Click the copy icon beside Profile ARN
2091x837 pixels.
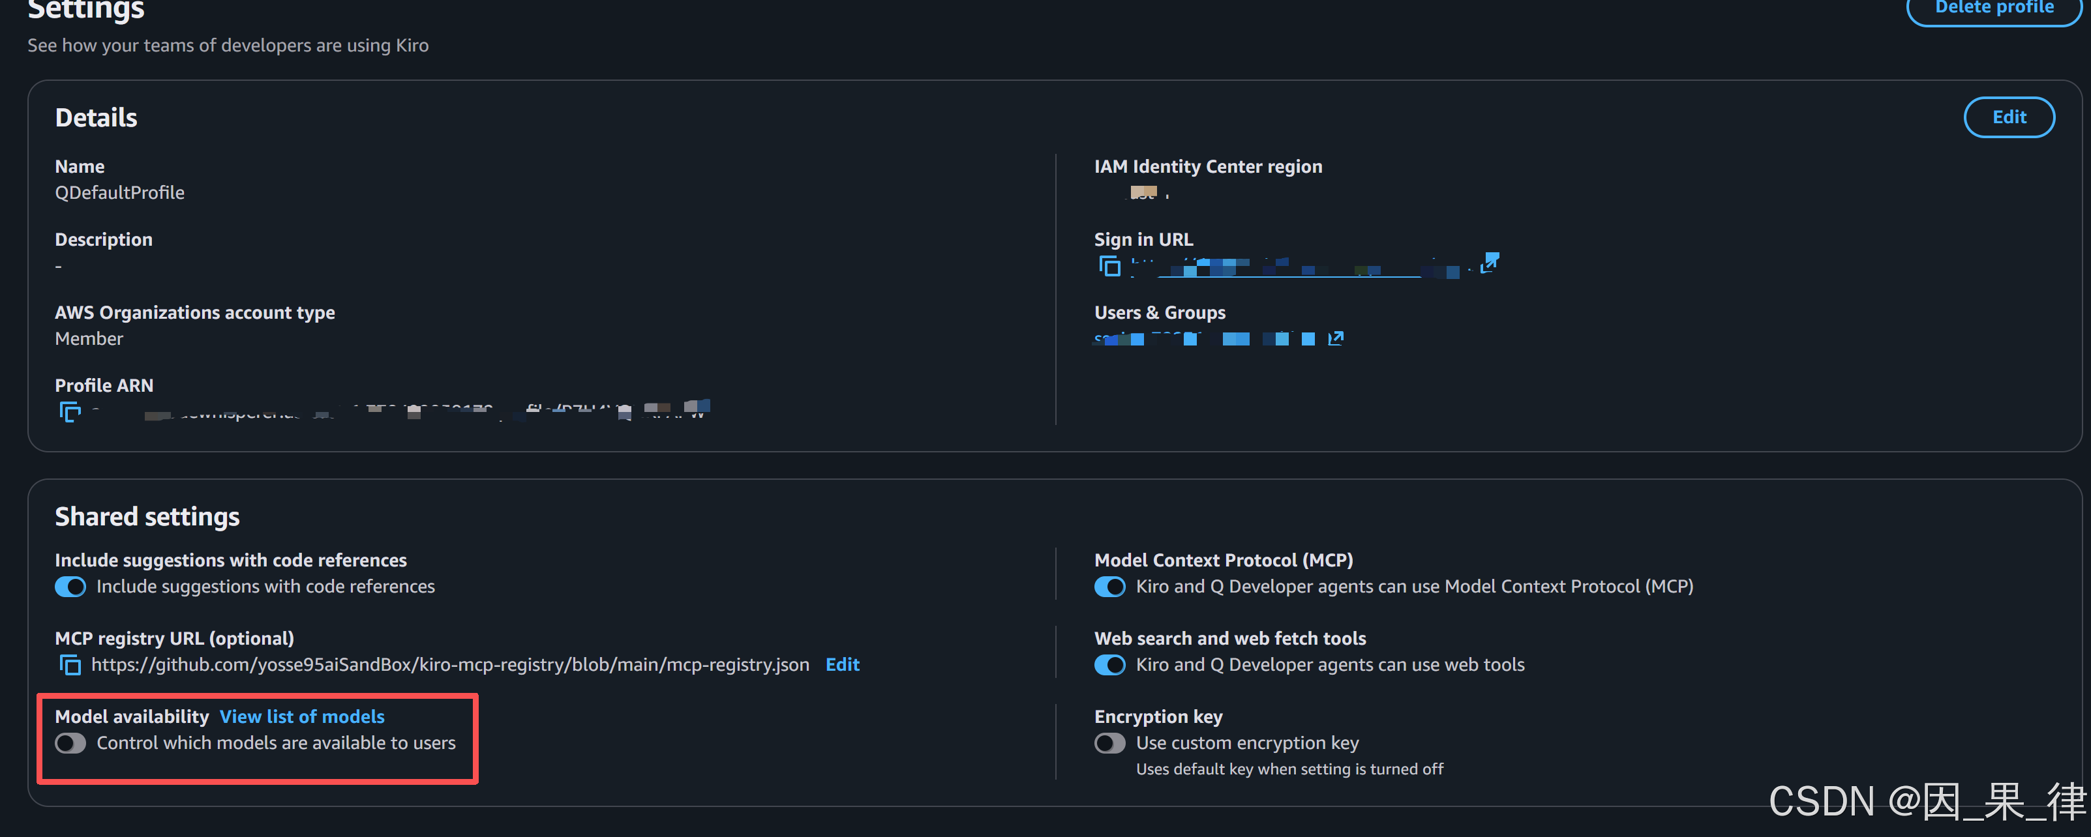[70, 412]
